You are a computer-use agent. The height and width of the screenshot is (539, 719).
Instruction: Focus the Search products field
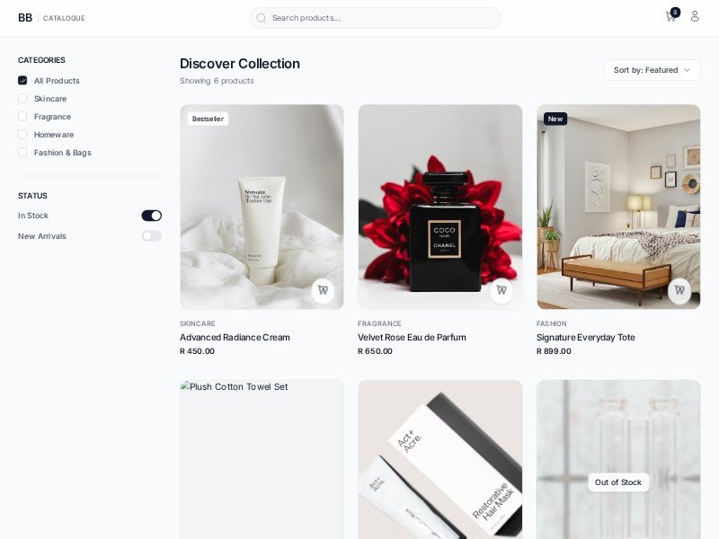(375, 18)
